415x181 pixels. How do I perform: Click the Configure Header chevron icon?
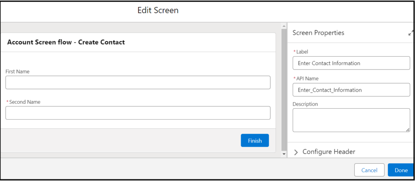coord(296,152)
